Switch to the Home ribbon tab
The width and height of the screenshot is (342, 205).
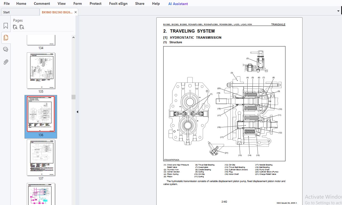coord(21,3)
